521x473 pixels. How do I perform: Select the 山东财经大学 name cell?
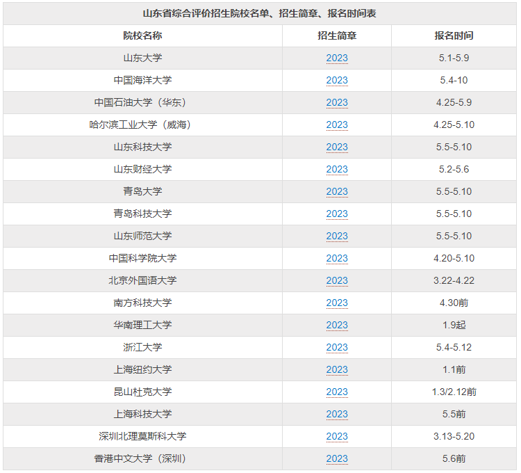coord(143,169)
